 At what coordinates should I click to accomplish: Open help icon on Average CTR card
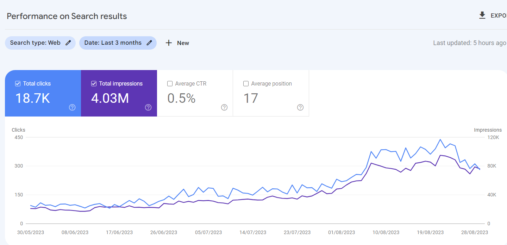click(224, 108)
